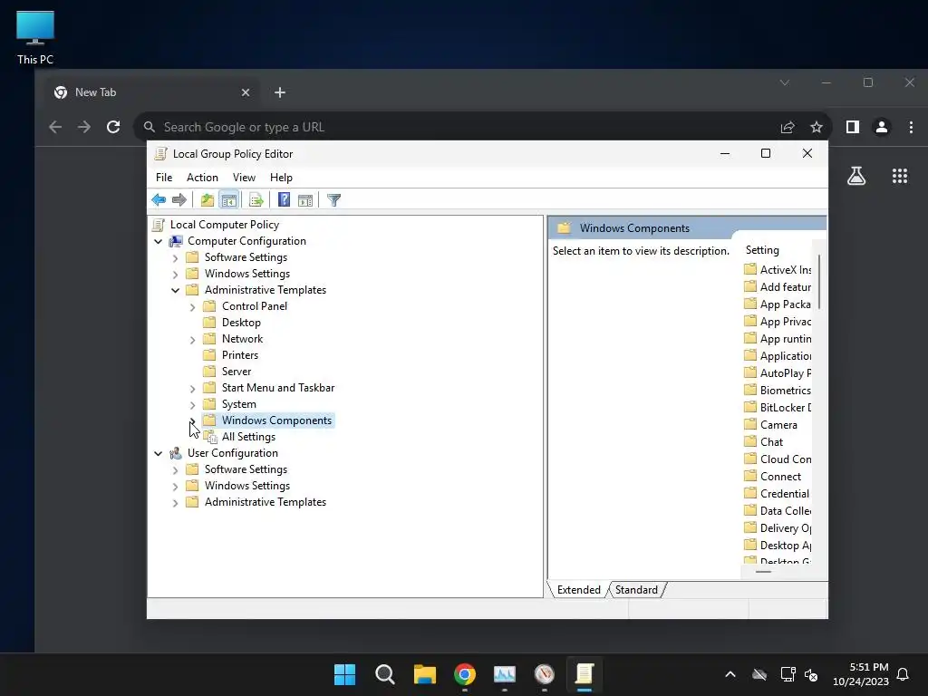Collapse the Administrative Templates node under Computer Configuration
928x696 pixels.
175,291
